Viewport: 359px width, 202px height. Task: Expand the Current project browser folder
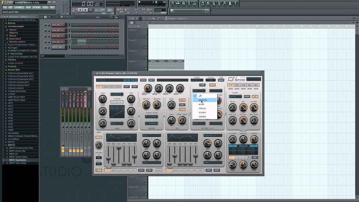click(16, 26)
